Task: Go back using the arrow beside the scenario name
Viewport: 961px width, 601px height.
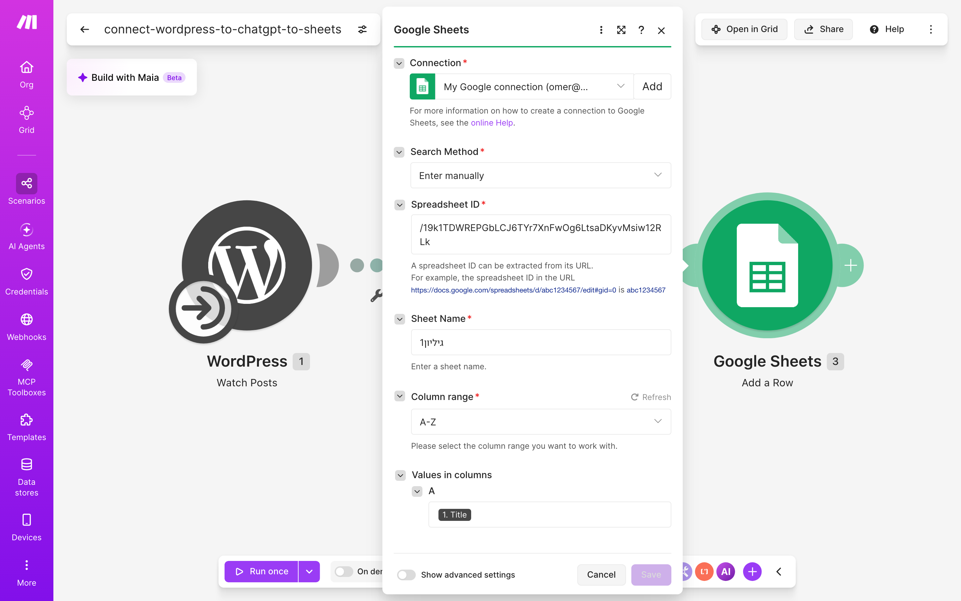Action: [x=84, y=29]
